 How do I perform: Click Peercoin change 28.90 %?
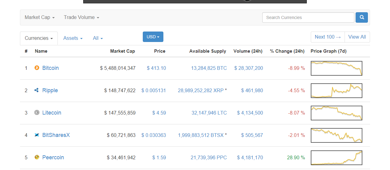point(296,157)
